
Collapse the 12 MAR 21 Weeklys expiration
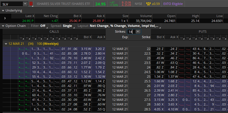(x=6, y=44)
